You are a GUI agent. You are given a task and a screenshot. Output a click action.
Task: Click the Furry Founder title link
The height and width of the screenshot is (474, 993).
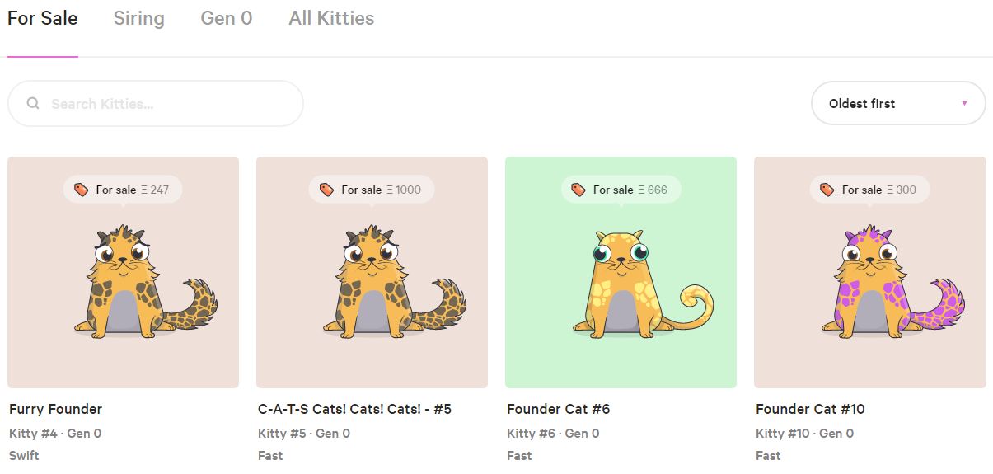click(56, 409)
